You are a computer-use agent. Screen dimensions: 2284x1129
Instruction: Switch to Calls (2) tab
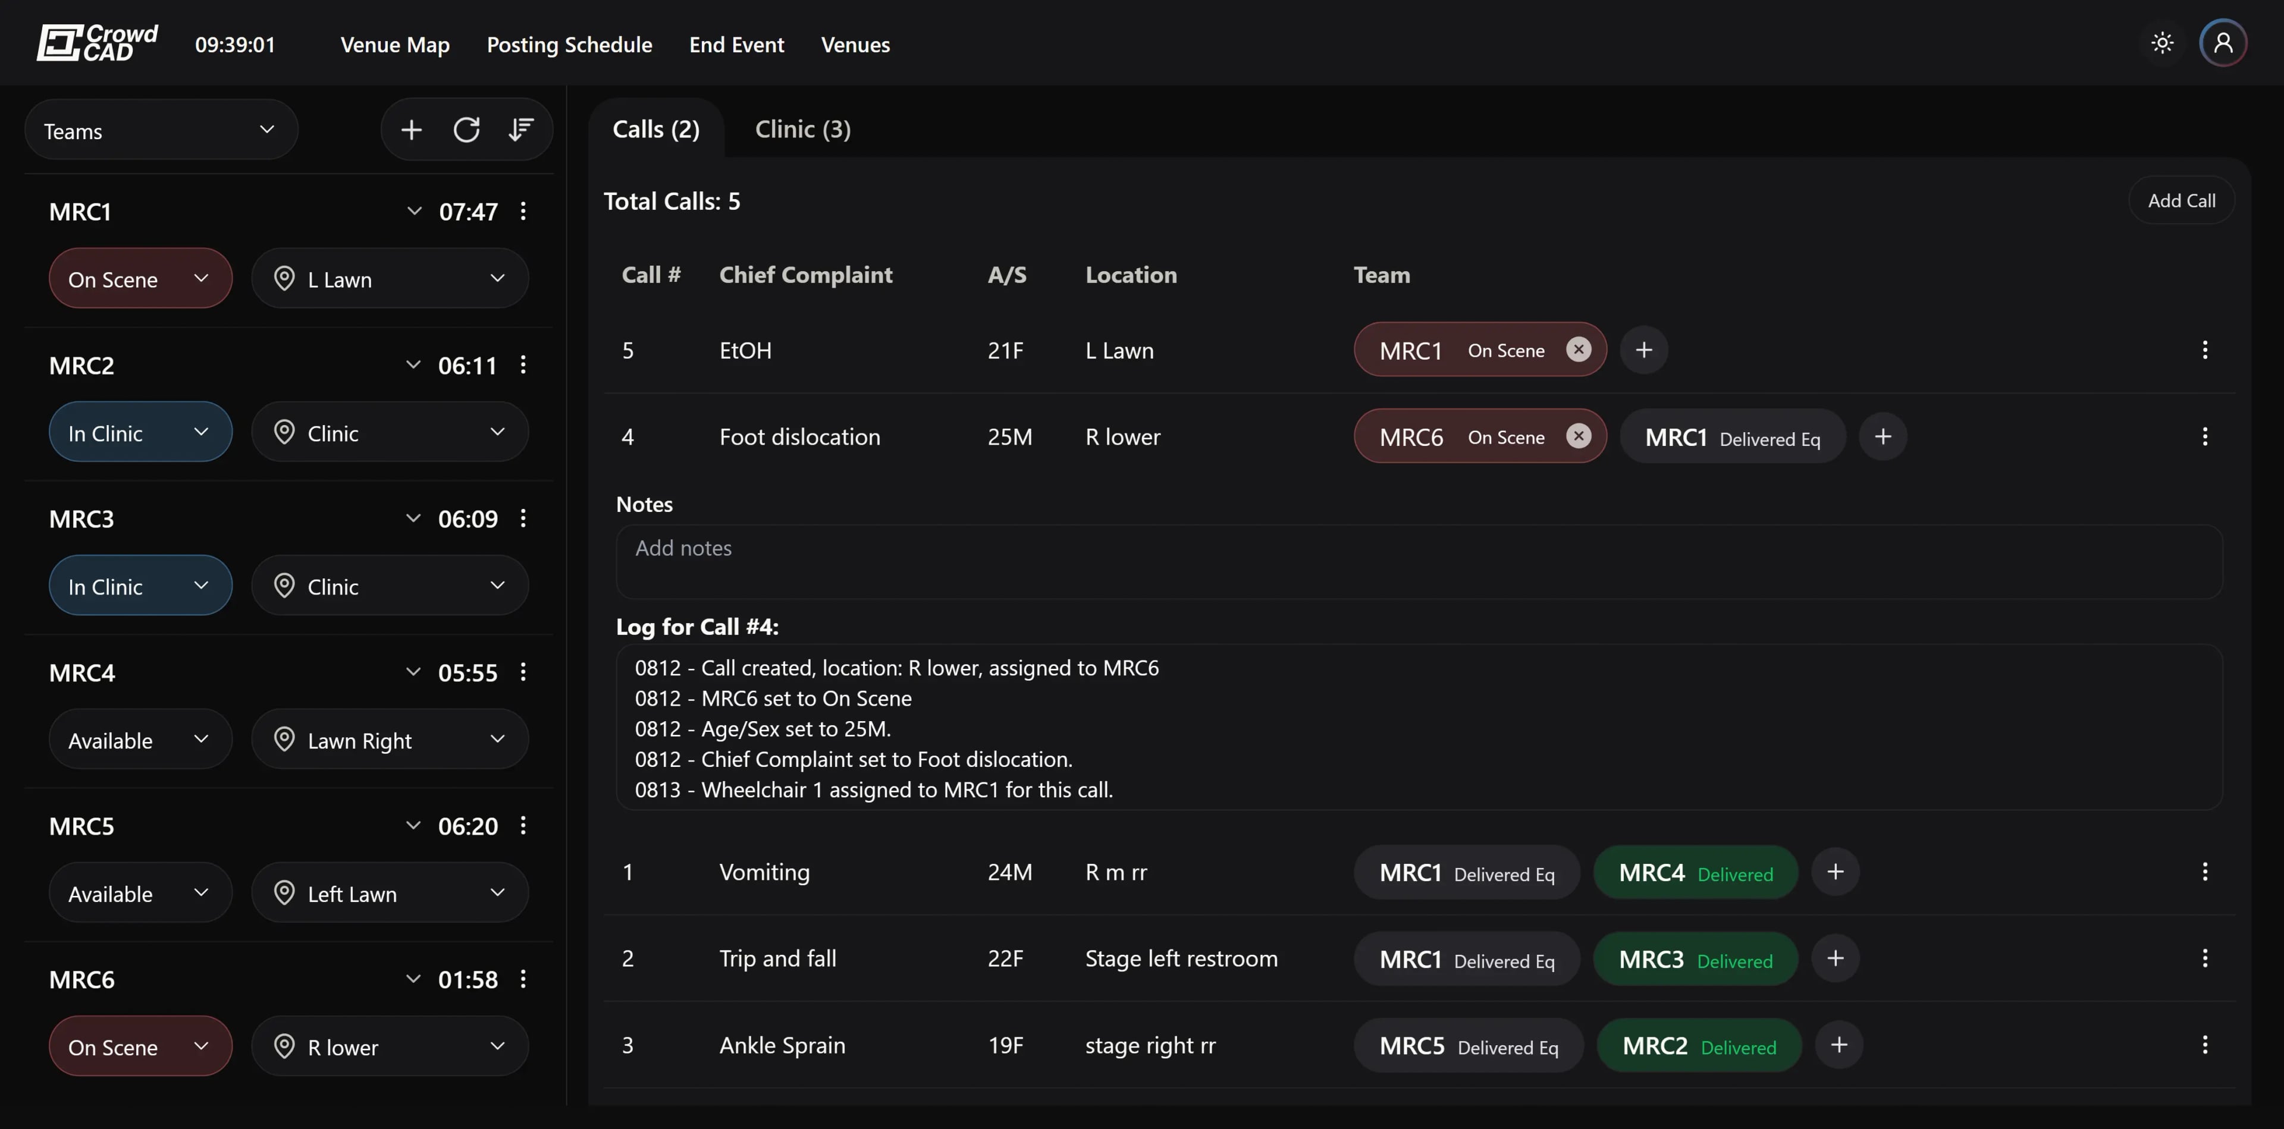pyautogui.click(x=656, y=130)
